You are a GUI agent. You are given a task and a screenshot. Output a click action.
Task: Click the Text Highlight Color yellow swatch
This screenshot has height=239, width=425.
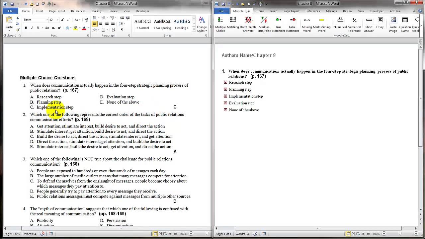pyautogui.click(x=75, y=28)
